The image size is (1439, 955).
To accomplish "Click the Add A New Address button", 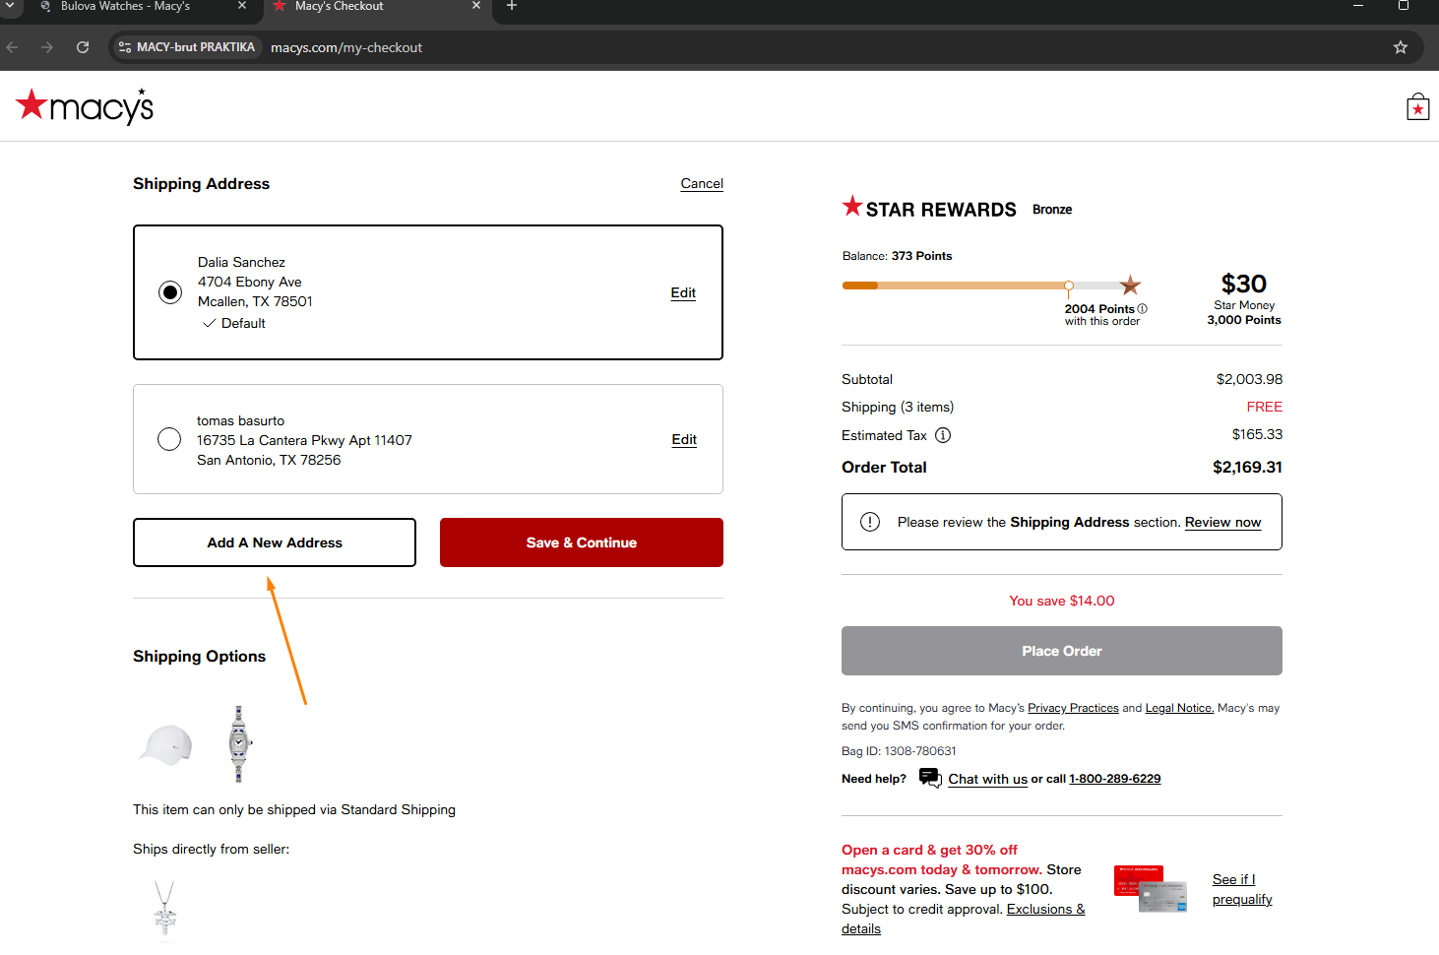I will (x=275, y=542).
